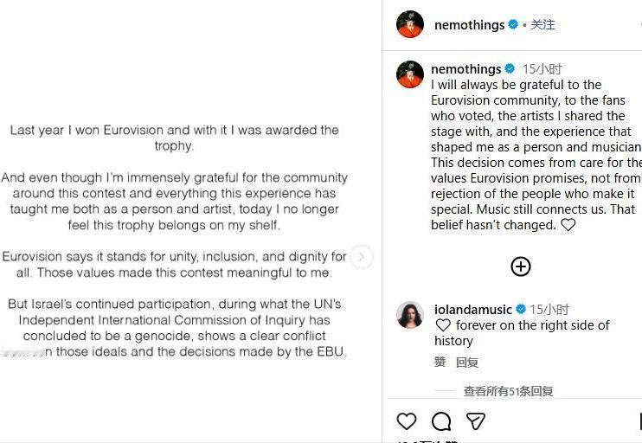Reply to iolandamusic's comment via 回复

[467, 363]
